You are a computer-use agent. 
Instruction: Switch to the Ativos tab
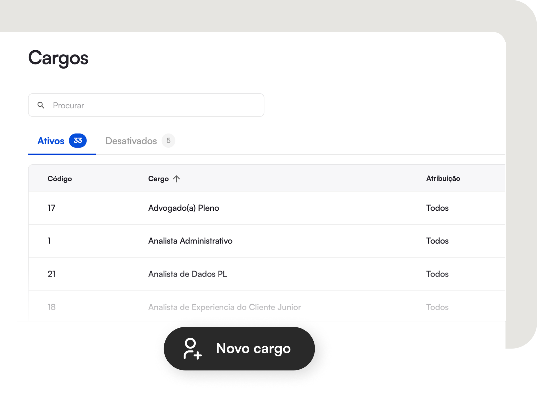pyautogui.click(x=51, y=141)
